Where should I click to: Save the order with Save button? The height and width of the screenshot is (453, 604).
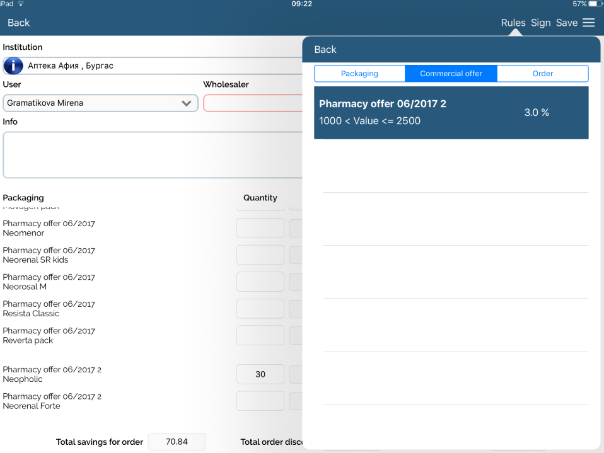pos(566,23)
